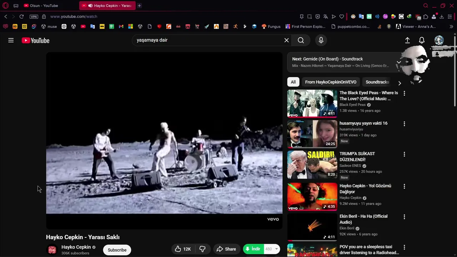The height and width of the screenshot is (257, 457).
Task: Open the IMDb bookmark icon
Action: pyautogui.click(x=102, y=26)
